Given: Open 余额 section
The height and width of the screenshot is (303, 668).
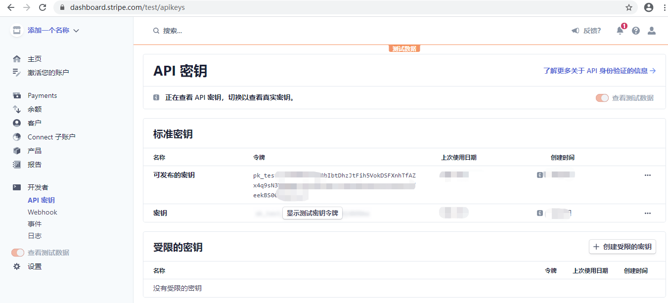Looking at the screenshot, I should point(35,109).
